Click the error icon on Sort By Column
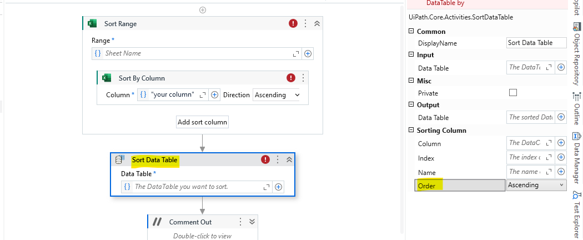 (x=291, y=78)
